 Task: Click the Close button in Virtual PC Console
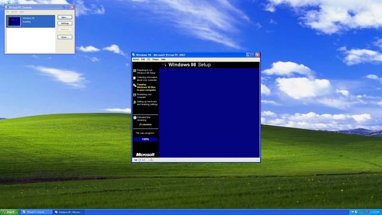65,37
